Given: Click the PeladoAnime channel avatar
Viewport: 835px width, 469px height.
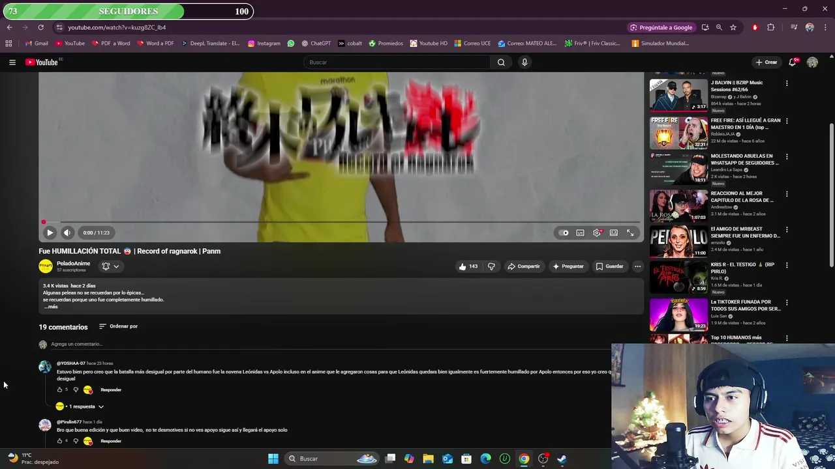Looking at the screenshot, I should [45, 266].
